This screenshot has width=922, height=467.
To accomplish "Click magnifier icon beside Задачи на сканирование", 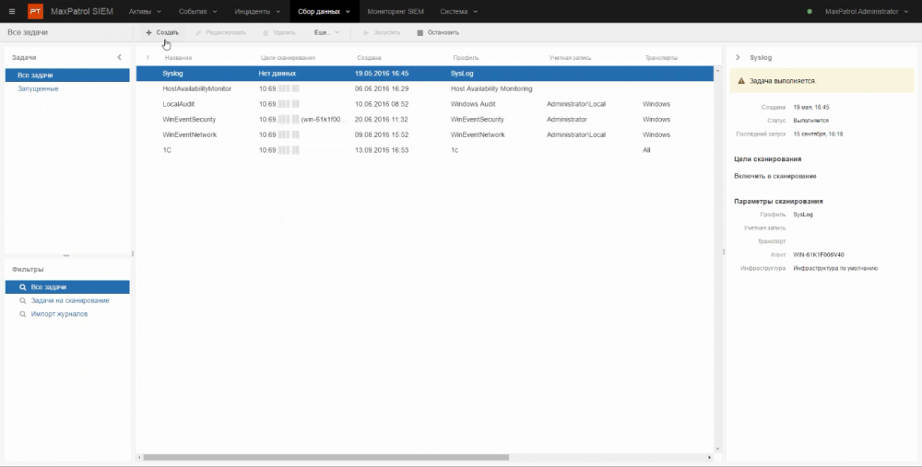I will point(22,301).
